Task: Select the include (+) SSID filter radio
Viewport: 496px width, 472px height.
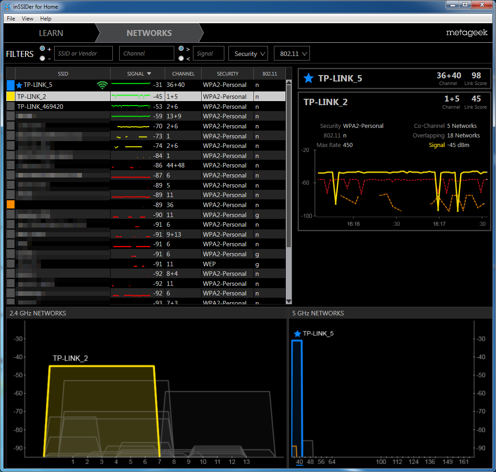Action: 42,48
